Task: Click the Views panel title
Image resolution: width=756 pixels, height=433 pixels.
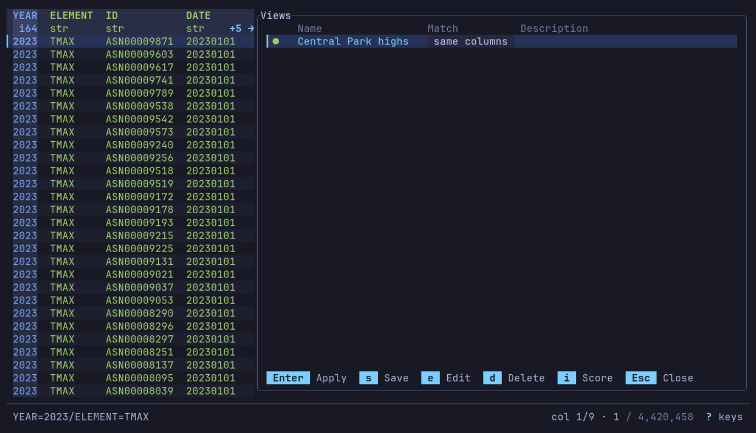Action: (x=276, y=15)
